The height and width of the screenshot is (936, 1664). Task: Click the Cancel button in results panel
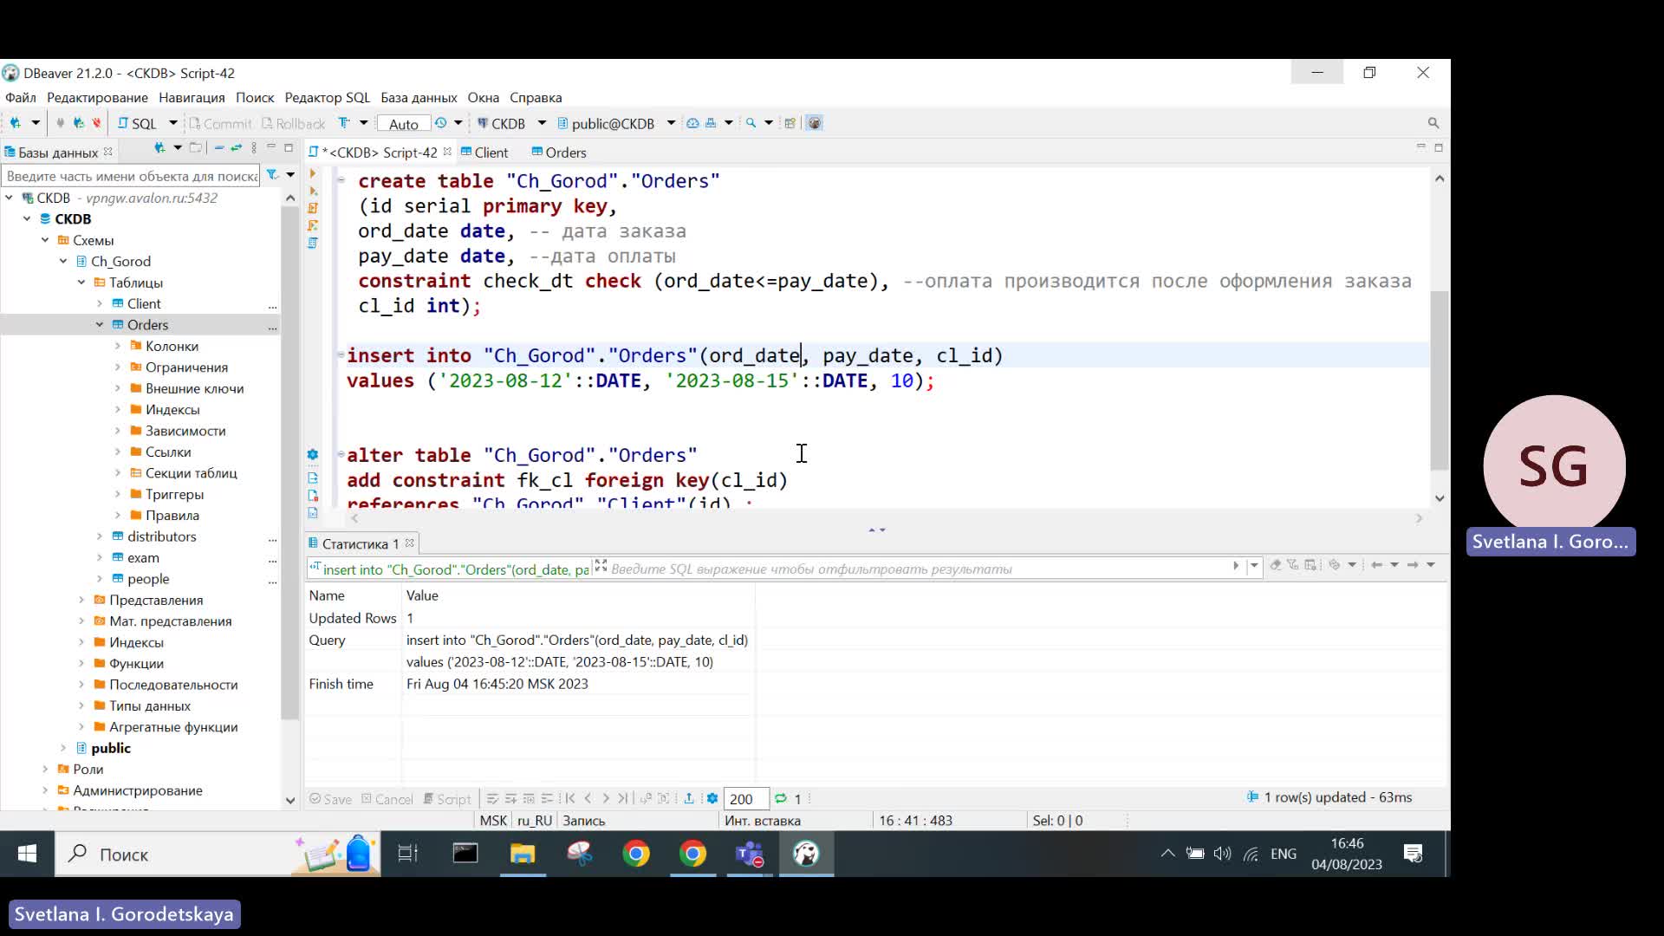387,799
